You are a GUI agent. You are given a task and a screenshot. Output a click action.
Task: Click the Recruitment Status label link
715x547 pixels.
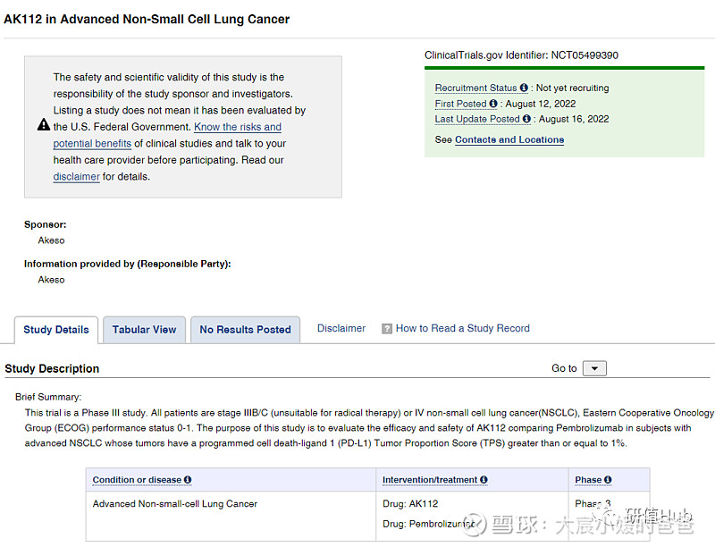(x=475, y=88)
